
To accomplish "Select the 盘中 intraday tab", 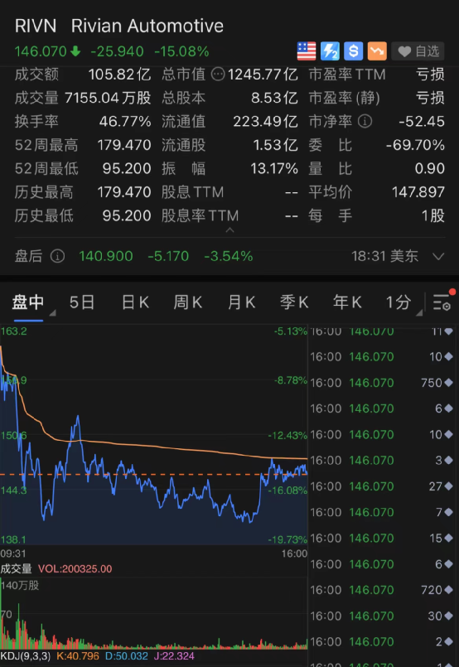I will pos(28,302).
